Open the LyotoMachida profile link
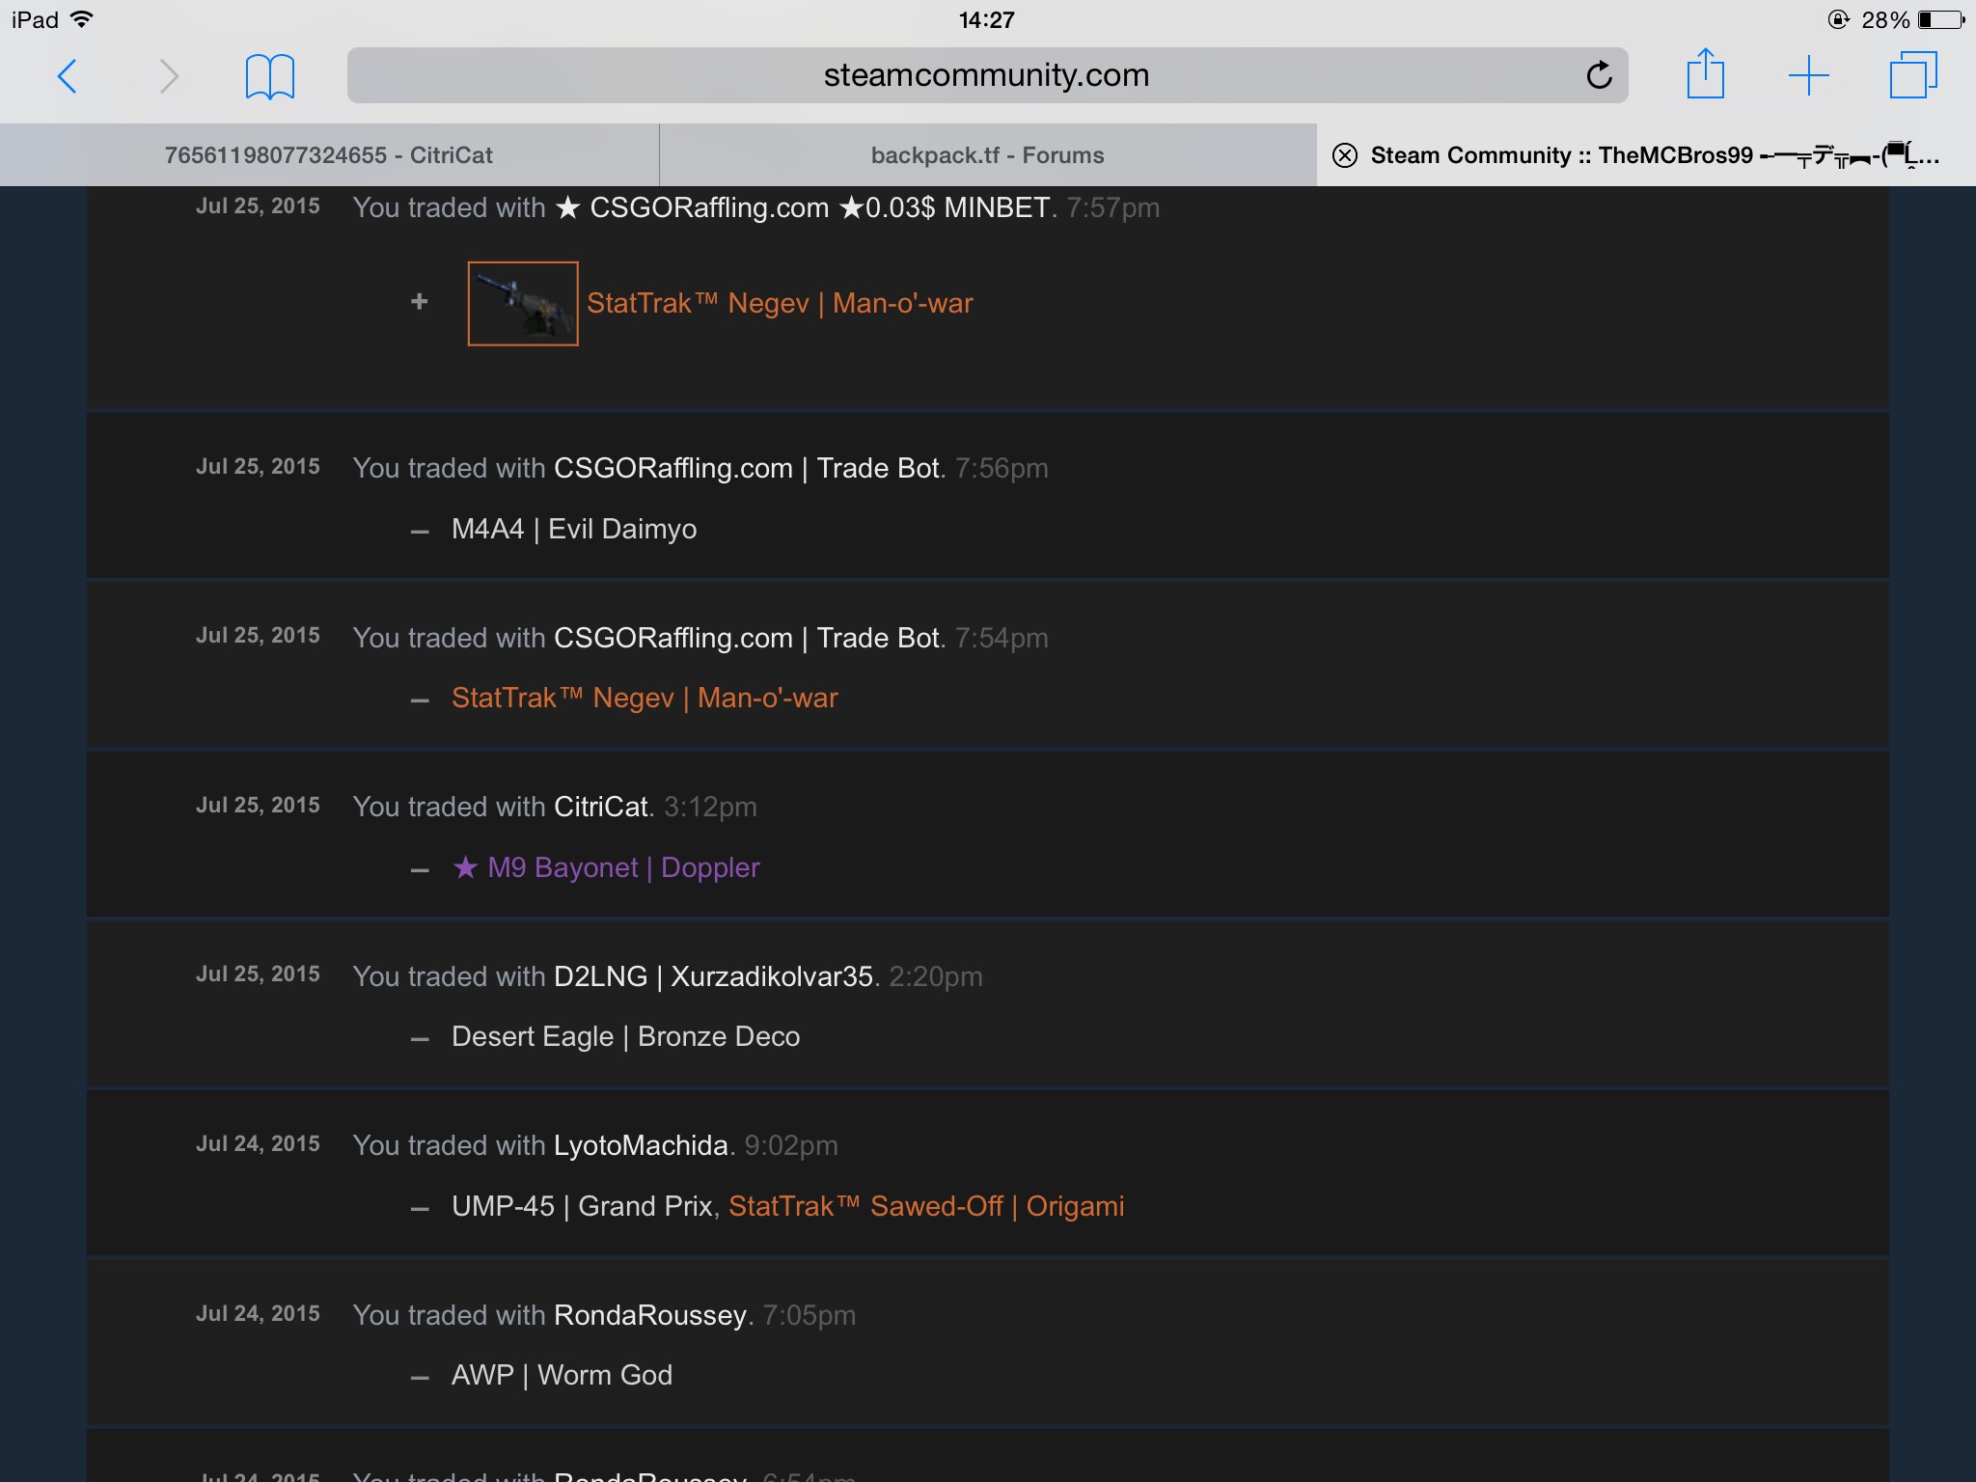This screenshot has height=1482, width=1976. 641,1146
